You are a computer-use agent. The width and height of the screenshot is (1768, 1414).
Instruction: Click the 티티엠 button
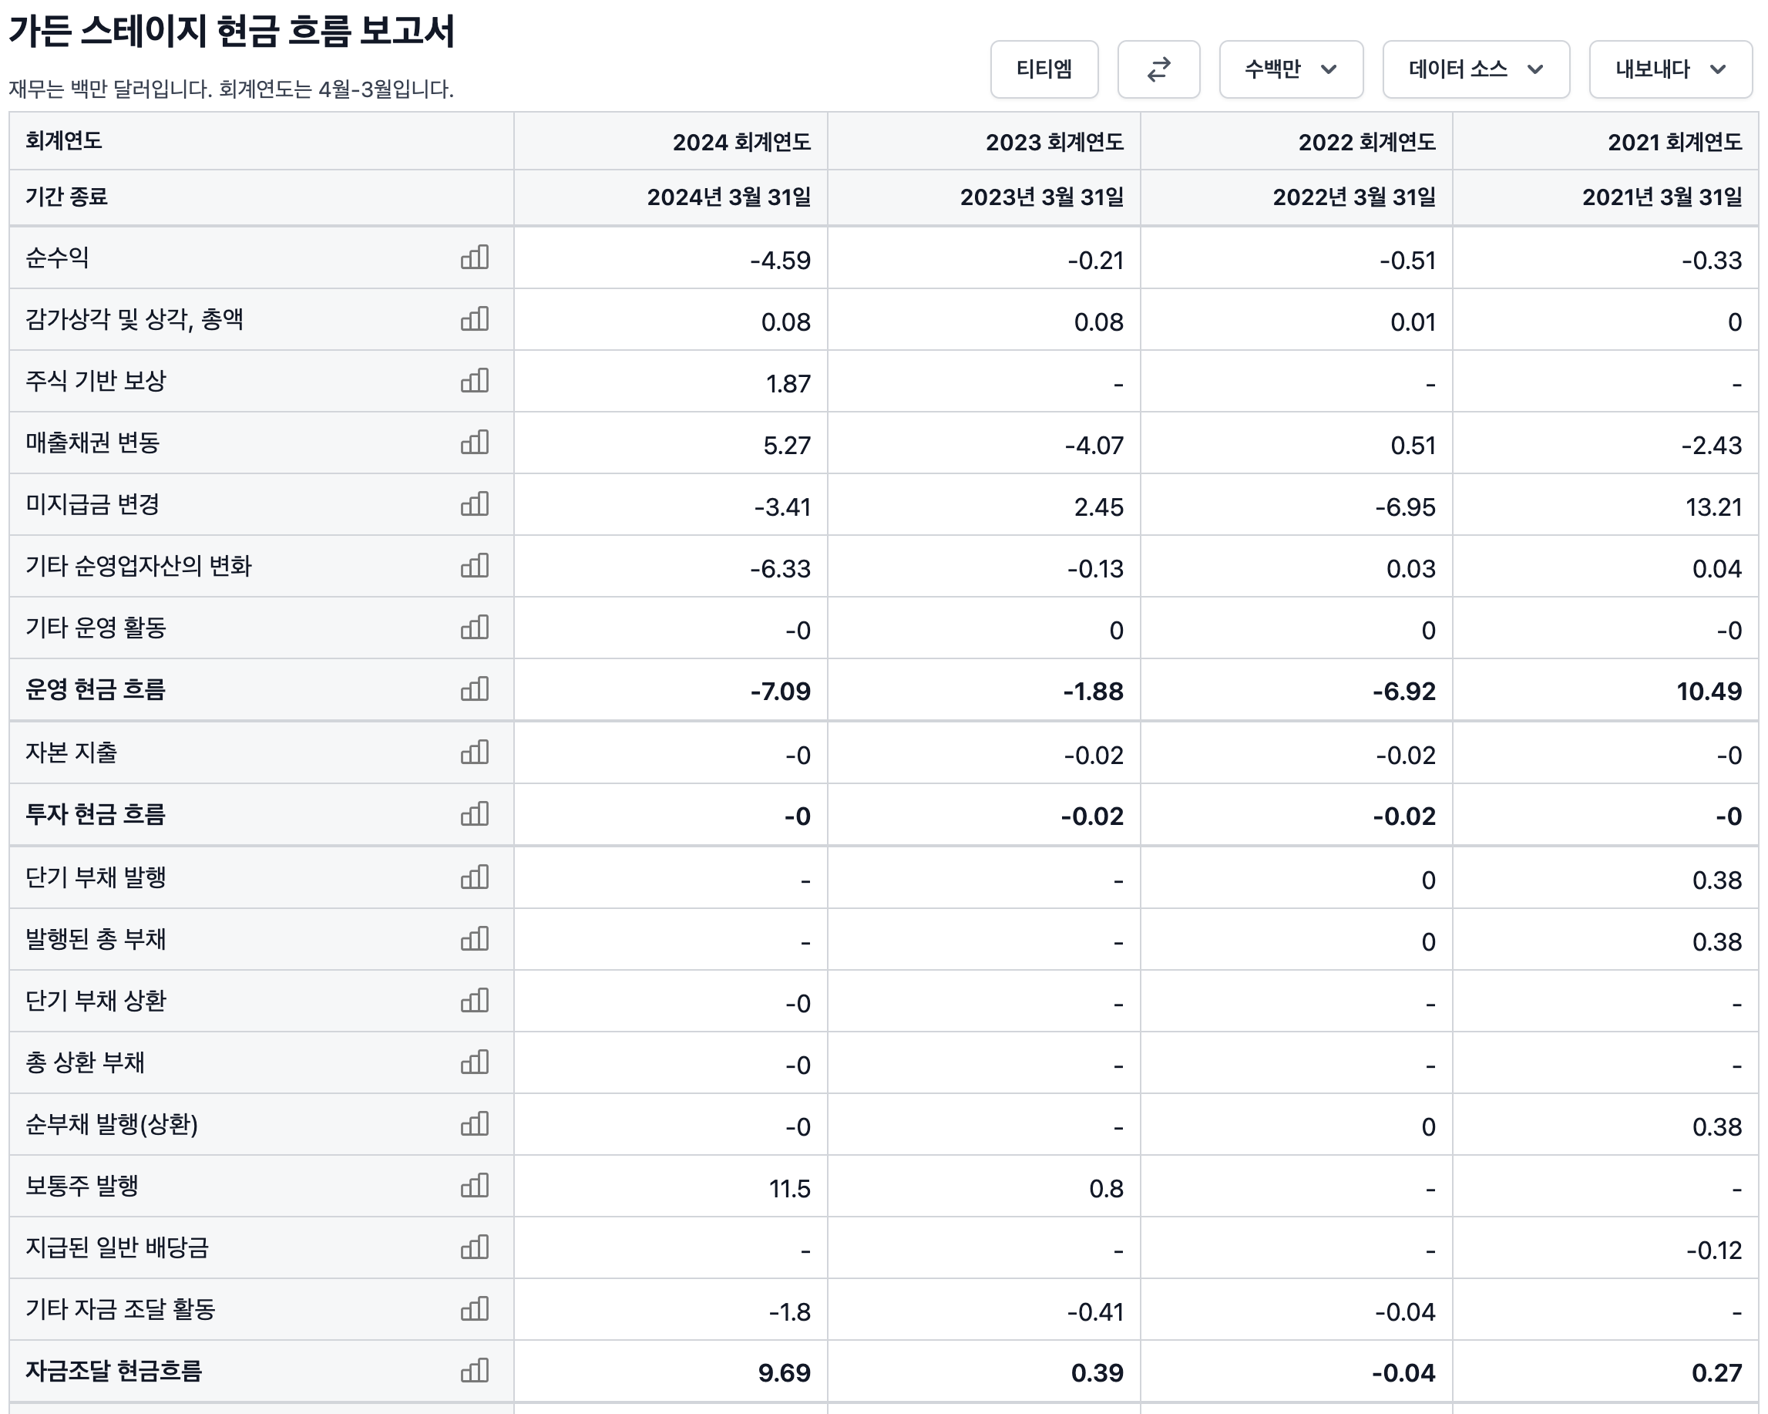click(x=1043, y=69)
